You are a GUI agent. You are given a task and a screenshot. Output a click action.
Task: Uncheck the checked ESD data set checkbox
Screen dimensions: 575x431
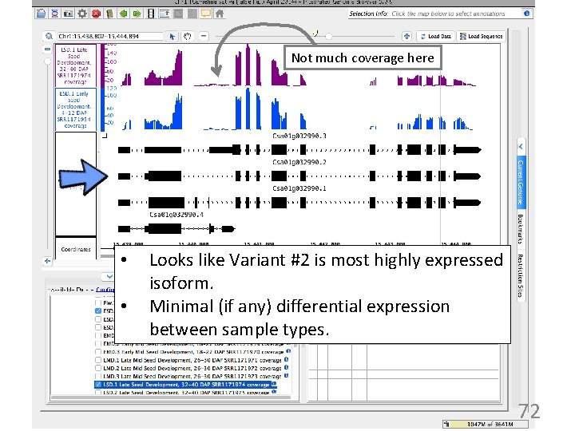[x=98, y=310]
